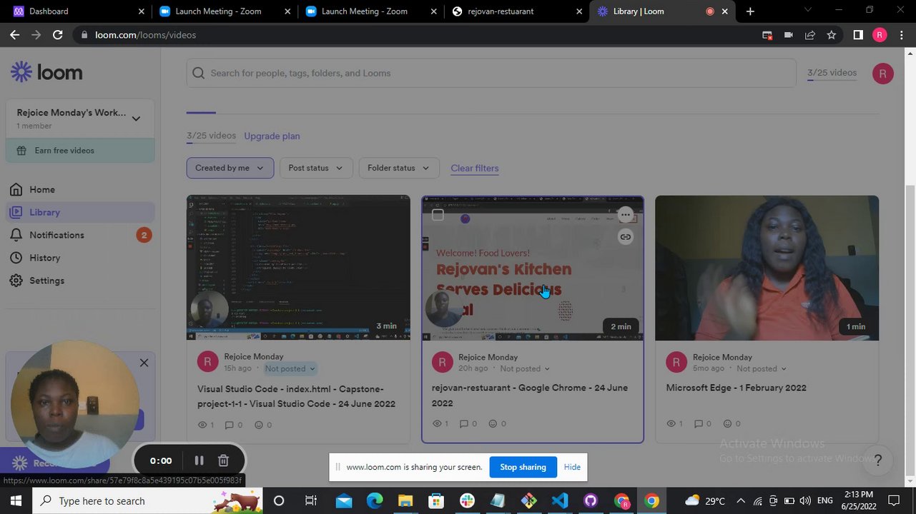Select the rejovan-restuarant video checkbox

point(438,215)
